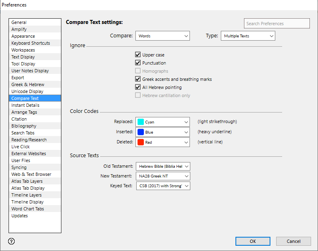Go to Greek & Hebrew preferences

28,84
